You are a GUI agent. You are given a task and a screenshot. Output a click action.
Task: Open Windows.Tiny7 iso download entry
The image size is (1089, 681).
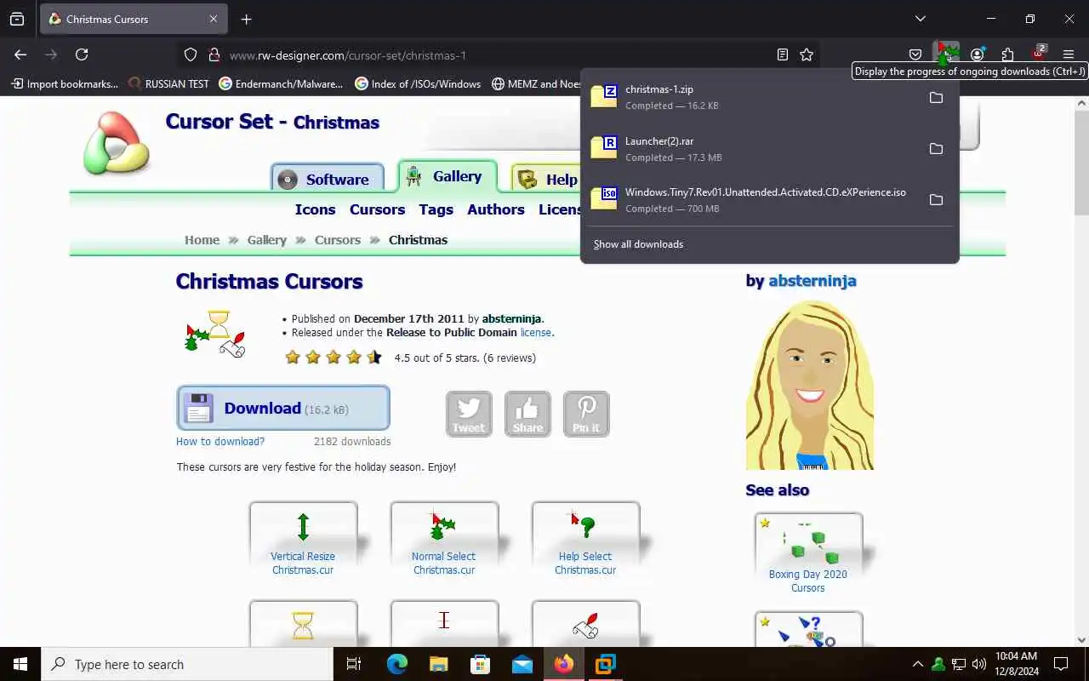752,199
